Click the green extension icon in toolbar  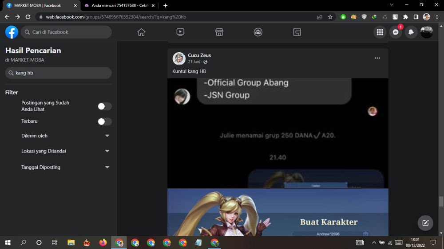343,17
